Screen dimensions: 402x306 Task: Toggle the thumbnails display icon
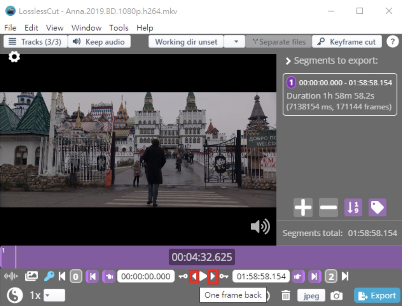(x=31, y=276)
